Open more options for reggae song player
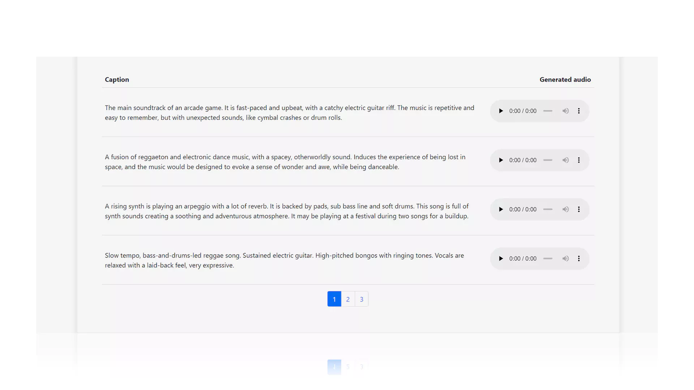 (579, 259)
